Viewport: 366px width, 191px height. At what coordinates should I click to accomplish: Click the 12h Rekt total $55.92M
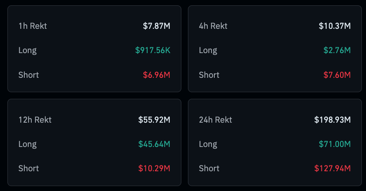154,120
